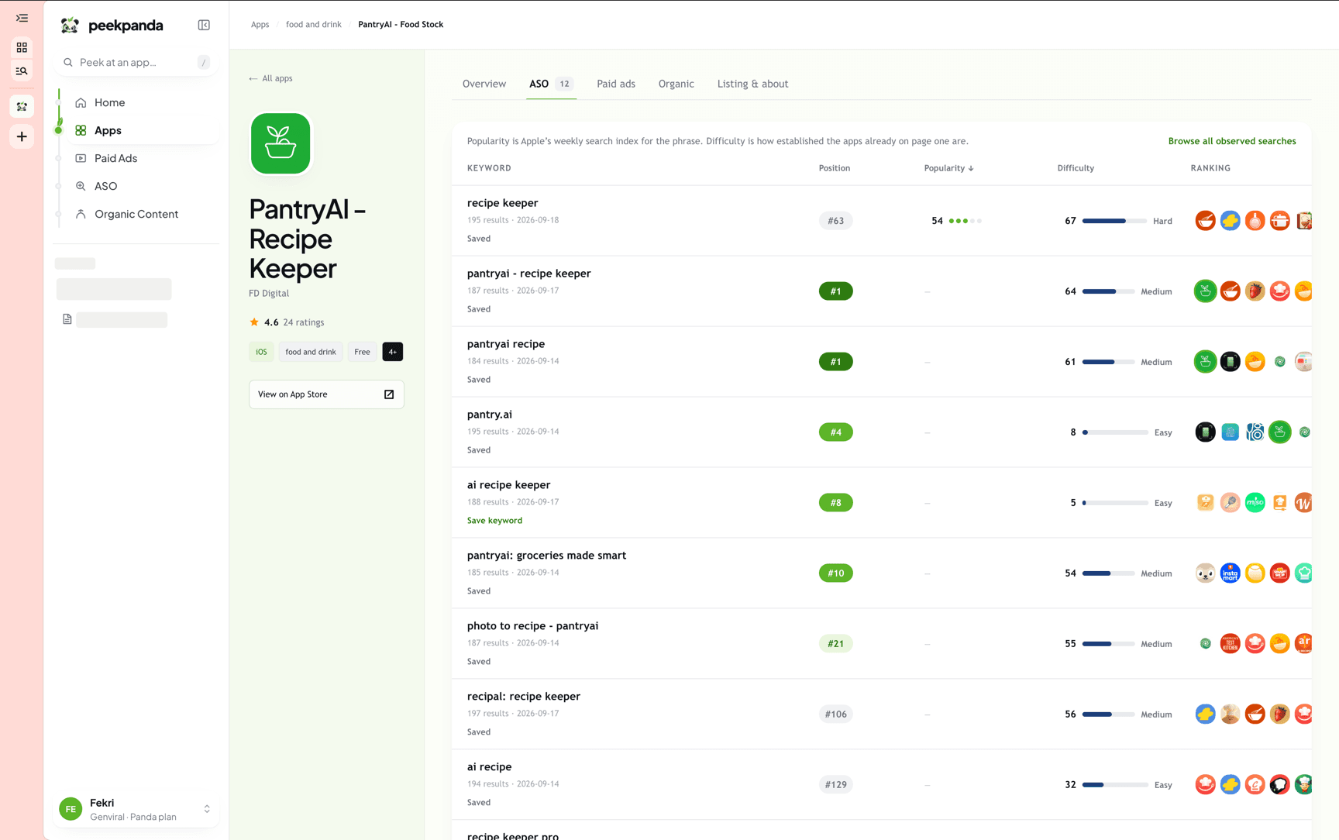This screenshot has width=1339, height=840.
Task: Click the search list icon in left rail
Action: [22, 71]
